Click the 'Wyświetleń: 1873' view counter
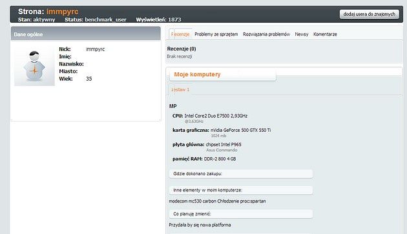Viewport: 407px width, 234px height. click(x=158, y=19)
